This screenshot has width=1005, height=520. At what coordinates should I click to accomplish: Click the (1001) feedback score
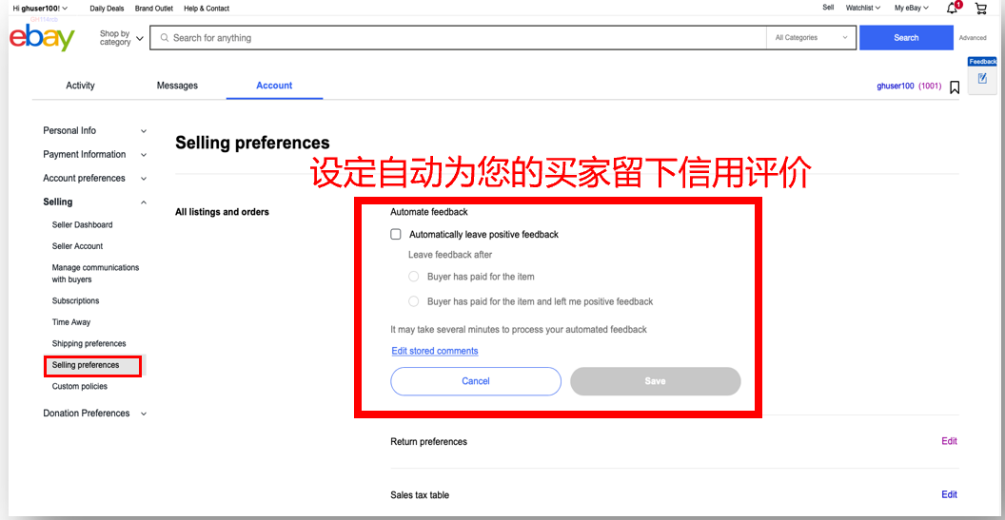coord(930,86)
